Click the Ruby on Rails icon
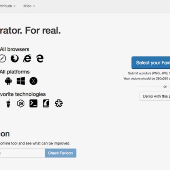Image resolution: width=170 pixels, height=170 pixels. 46,103
